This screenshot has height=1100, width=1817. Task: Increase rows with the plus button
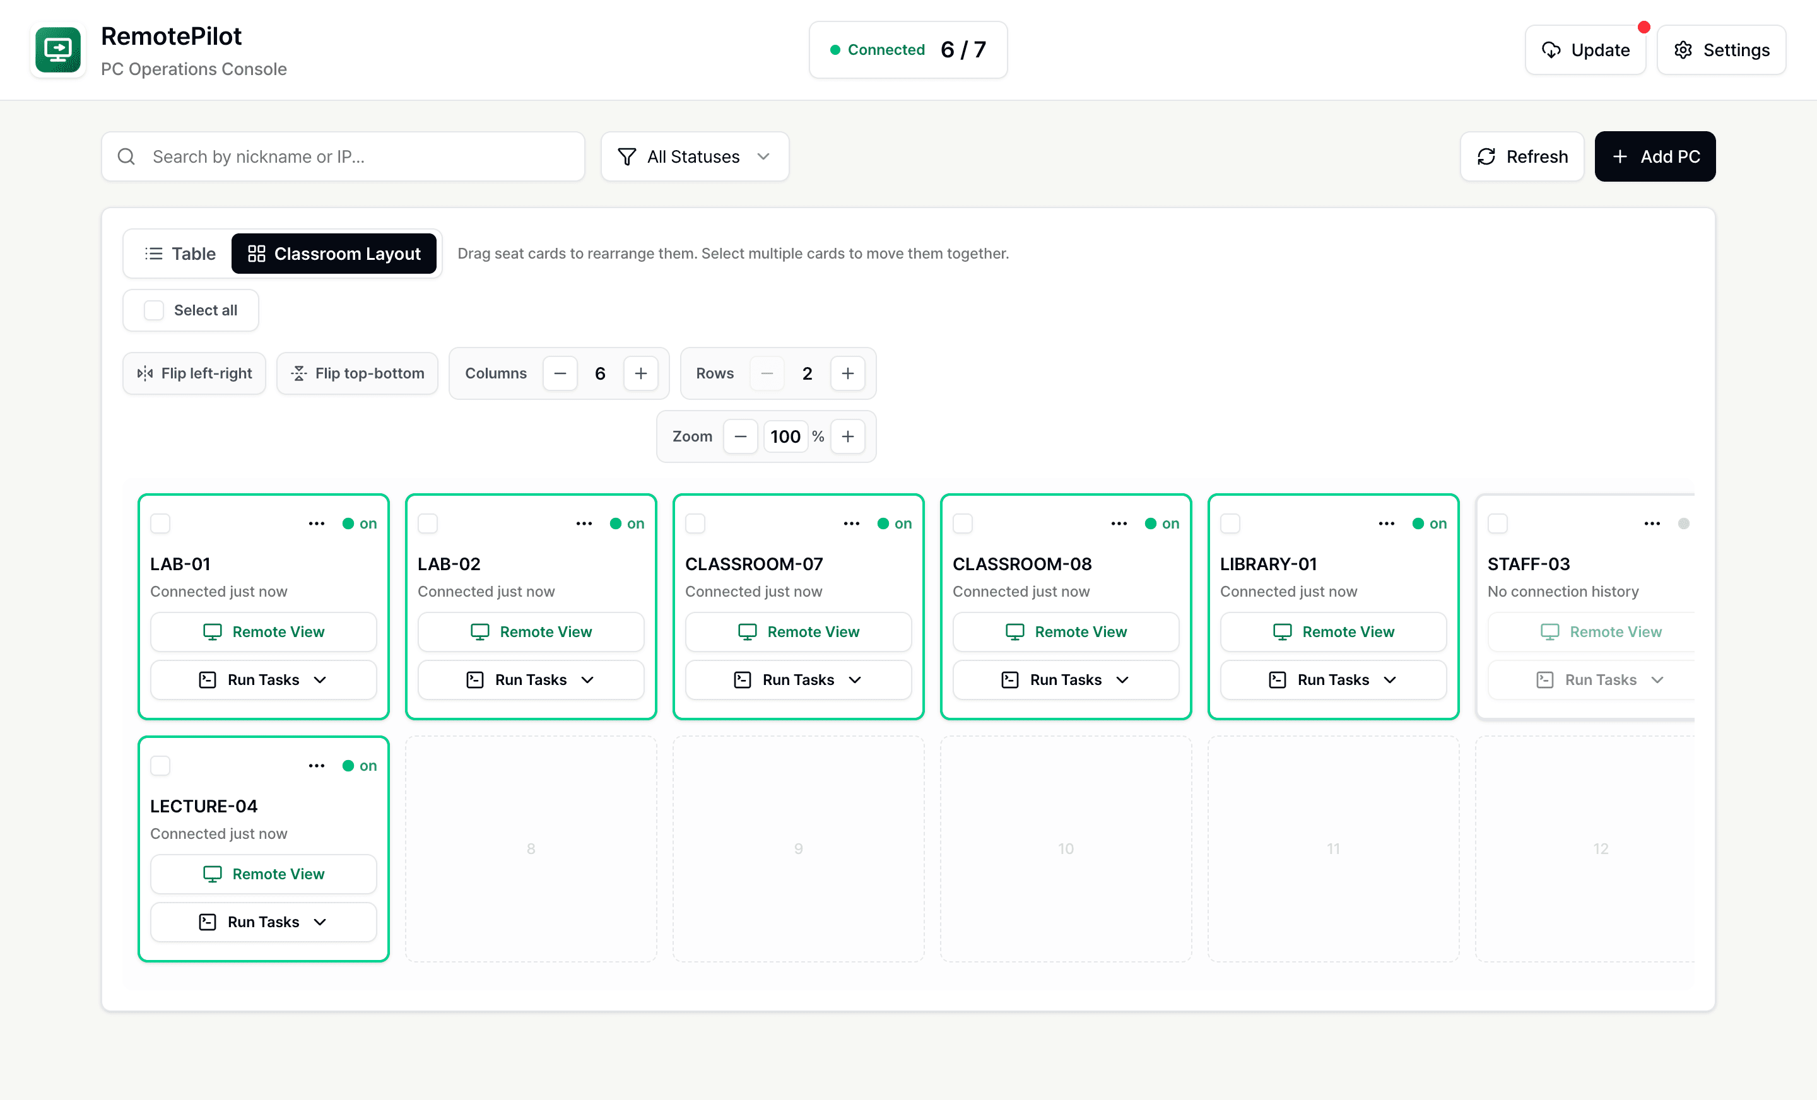(848, 374)
